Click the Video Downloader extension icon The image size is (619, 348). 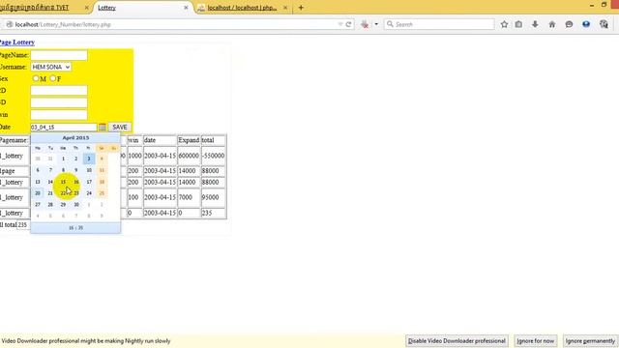[365, 24]
